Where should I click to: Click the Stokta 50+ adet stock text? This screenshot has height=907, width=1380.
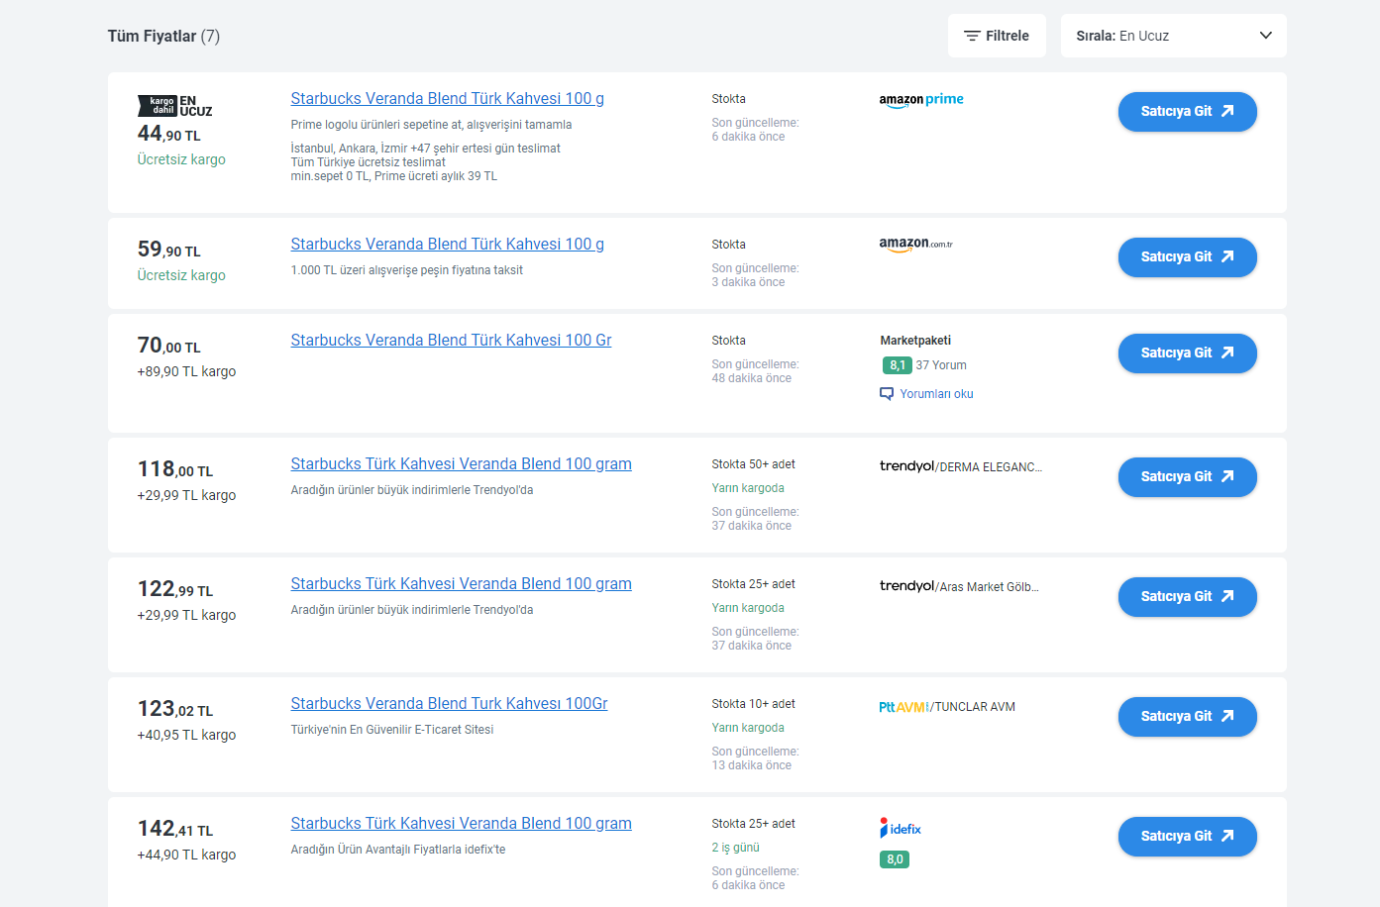point(753,464)
